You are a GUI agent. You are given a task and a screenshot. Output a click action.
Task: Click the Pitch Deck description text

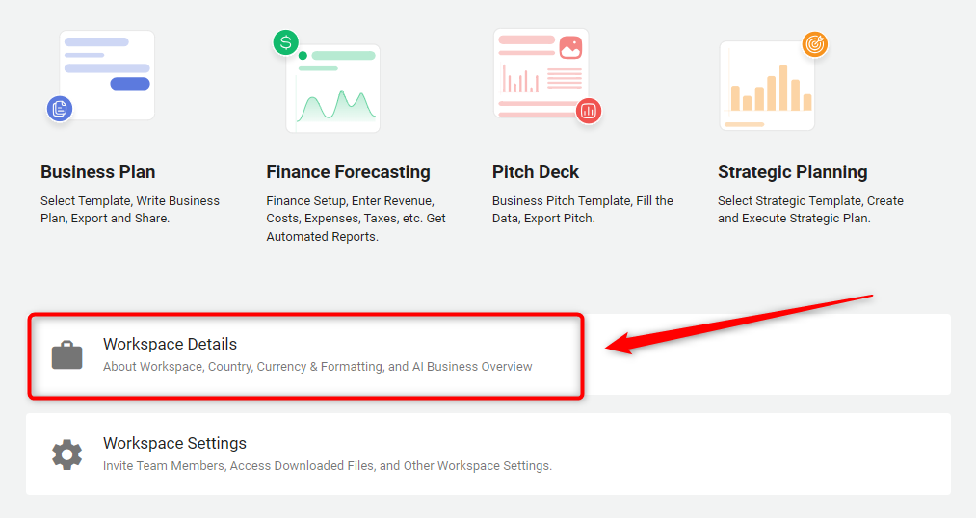tap(583, 210)
